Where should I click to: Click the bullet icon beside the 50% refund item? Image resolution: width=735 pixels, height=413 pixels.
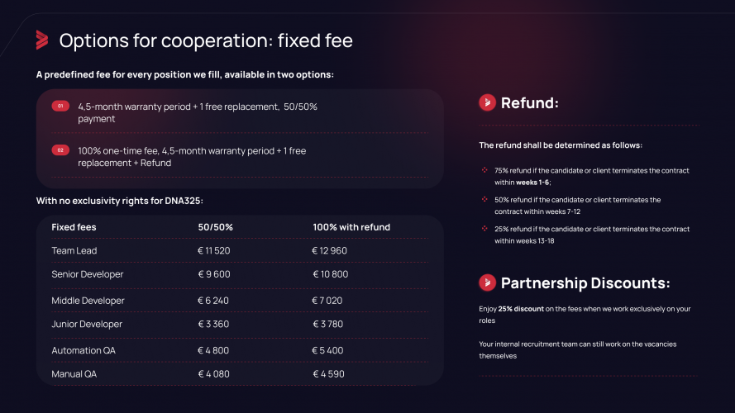click(484, 199)
